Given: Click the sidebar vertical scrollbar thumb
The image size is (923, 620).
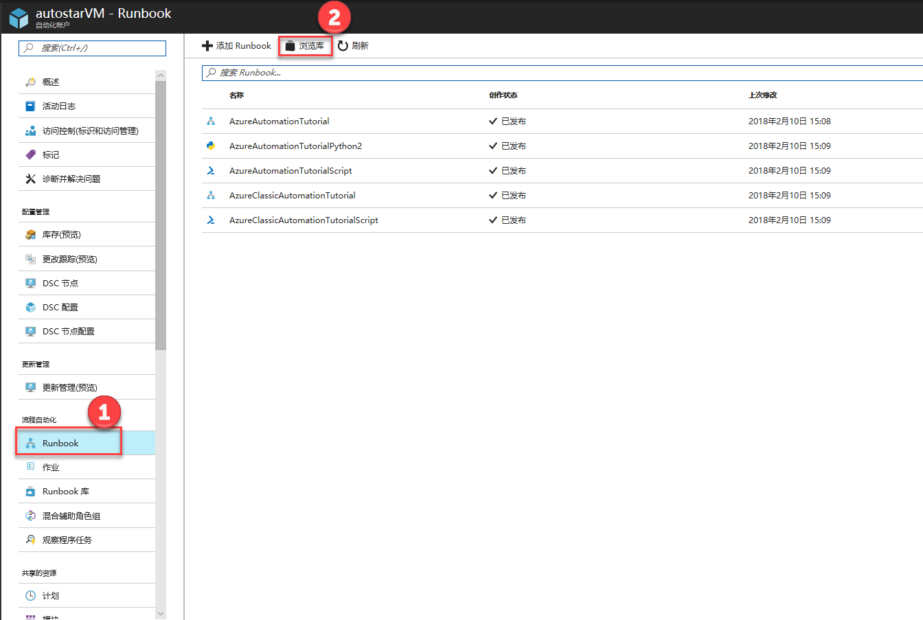Looking at the screenshot, I should coord(161,216).
